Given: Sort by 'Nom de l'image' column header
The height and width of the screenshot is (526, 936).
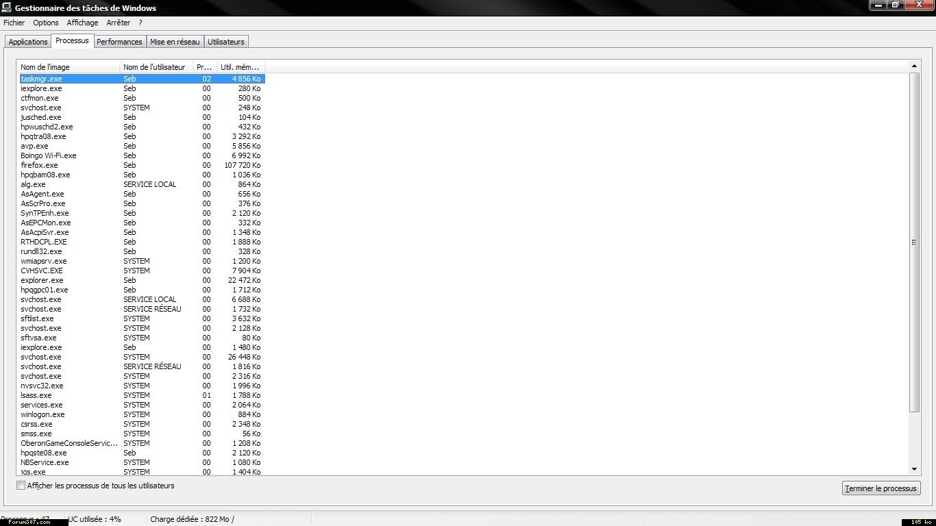Looking at the screenshot, I should pyautogui.click(x=68, y=67).
